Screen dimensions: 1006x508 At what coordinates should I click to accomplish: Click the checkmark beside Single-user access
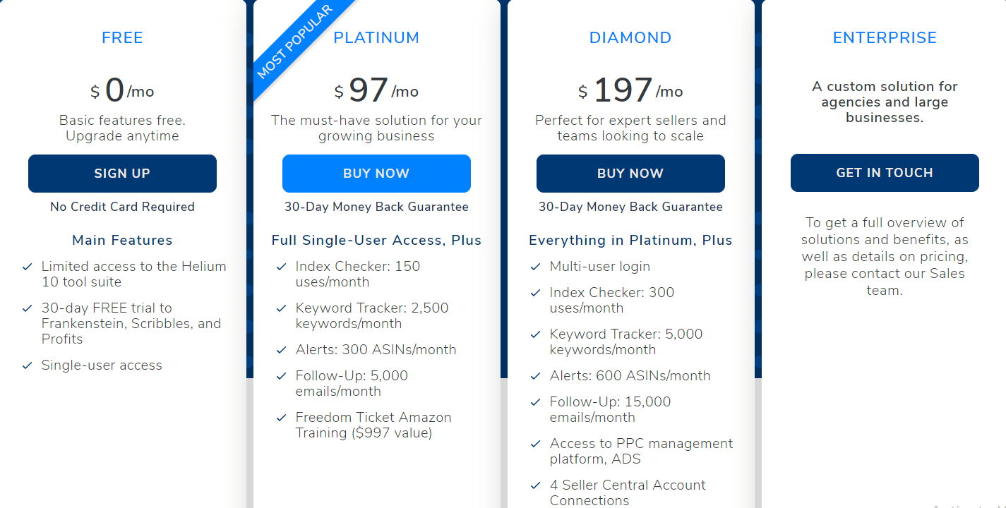pyautogui.click(x=28, y=365)
